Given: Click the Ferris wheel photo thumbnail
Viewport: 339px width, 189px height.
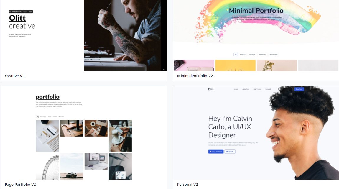Looking at the screenshot, I should [x=47, y=166].
